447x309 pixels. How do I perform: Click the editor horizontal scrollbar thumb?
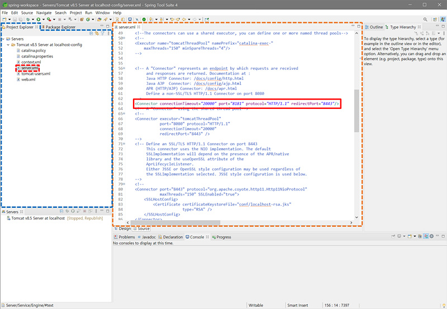click(x=175, y=222)
